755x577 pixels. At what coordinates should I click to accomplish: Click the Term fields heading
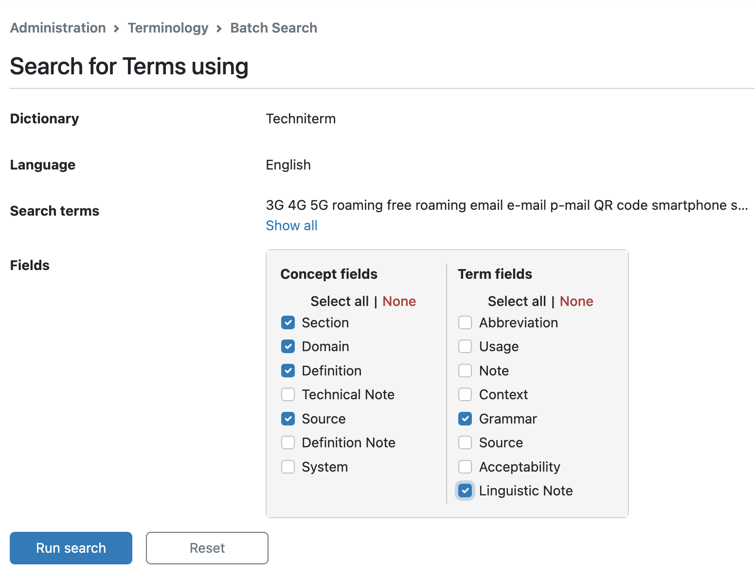coord(495,274)
